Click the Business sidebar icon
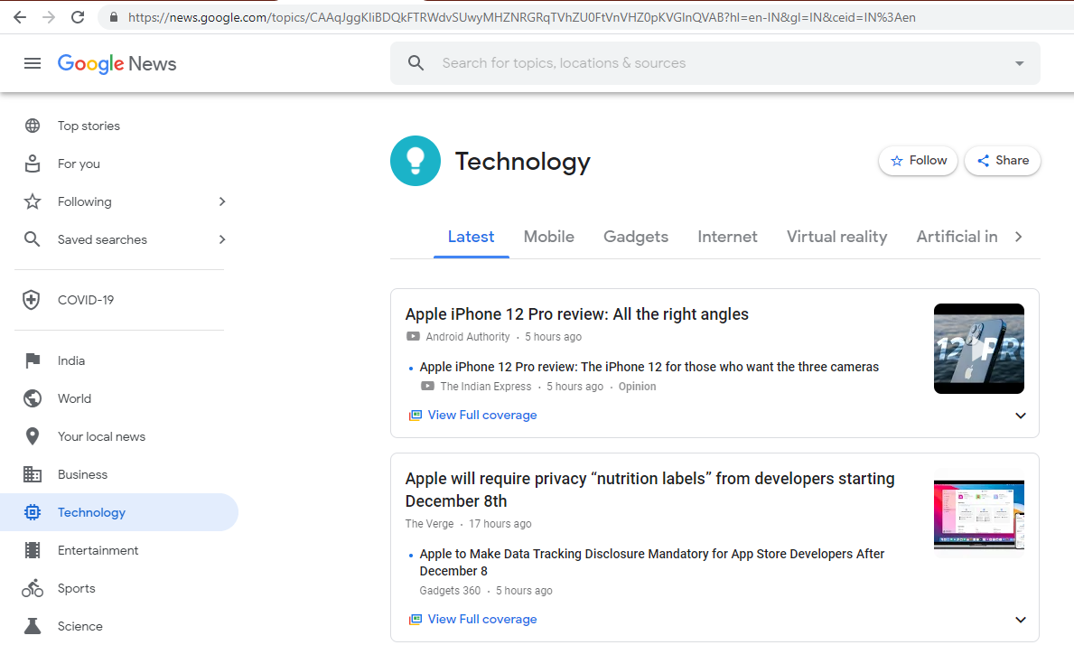 (32, 473)
